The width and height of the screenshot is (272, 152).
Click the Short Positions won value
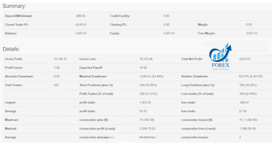pos(148,85)
